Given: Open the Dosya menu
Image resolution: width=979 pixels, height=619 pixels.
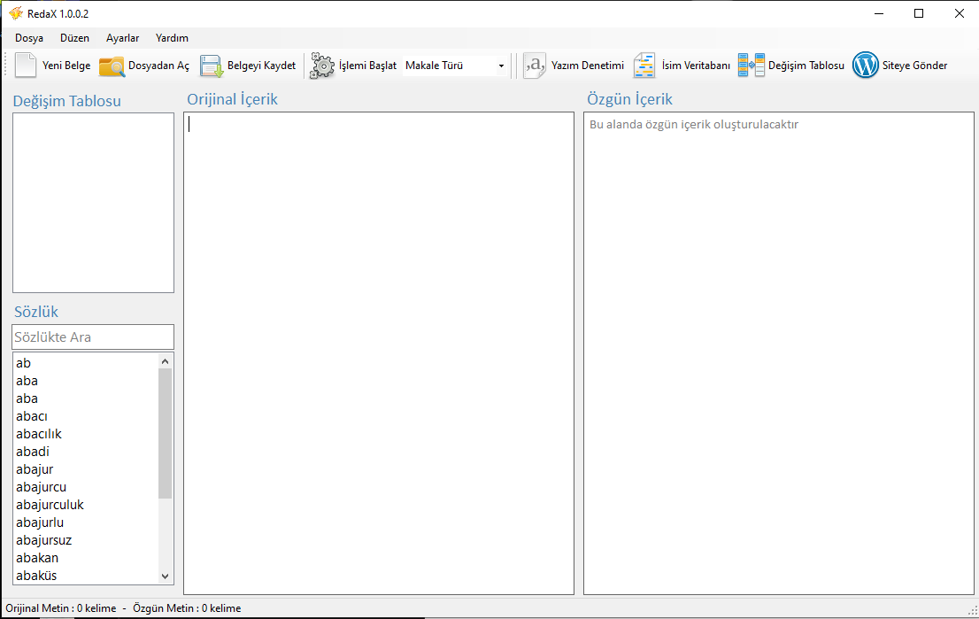Looking at the screenshot, I should (29, 38).
